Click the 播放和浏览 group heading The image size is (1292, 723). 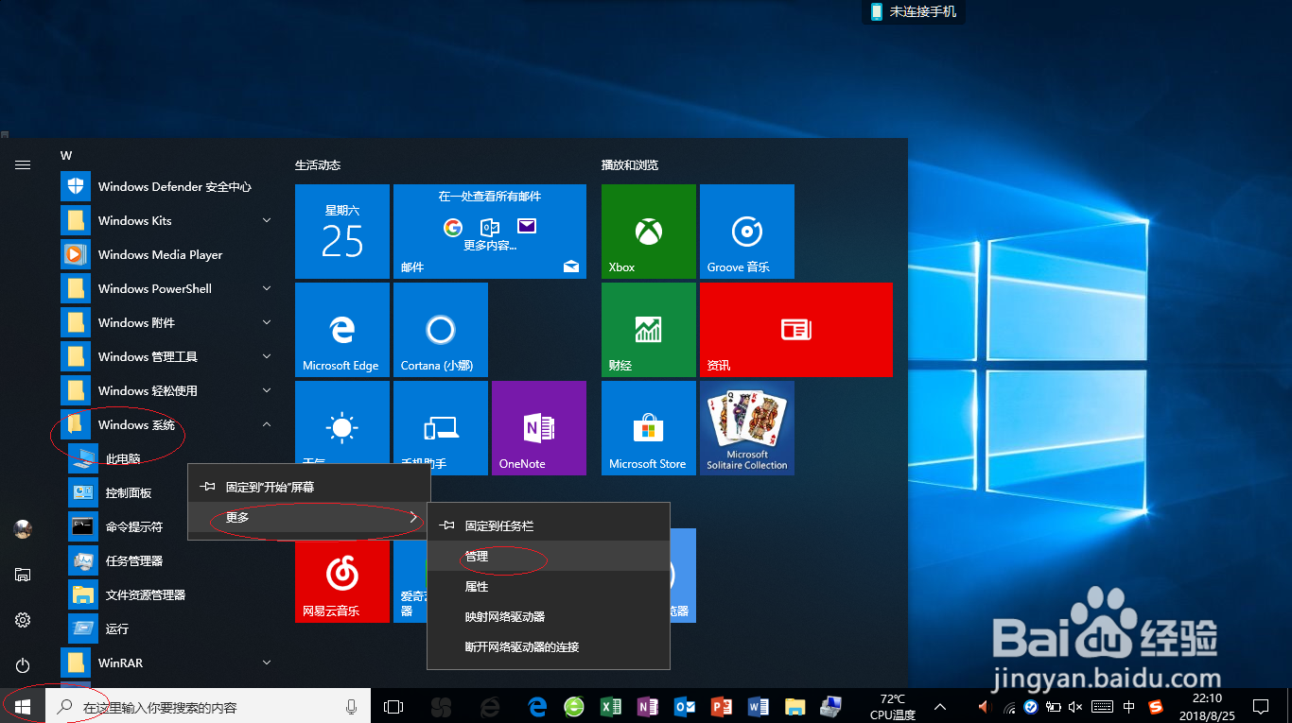(630, 164)
